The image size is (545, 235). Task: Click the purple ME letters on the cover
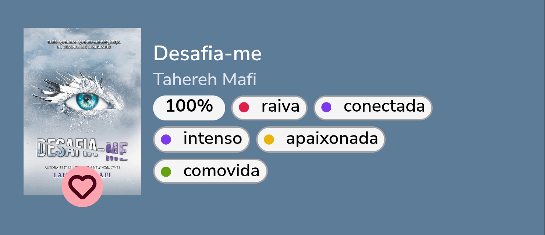(116, 151)
